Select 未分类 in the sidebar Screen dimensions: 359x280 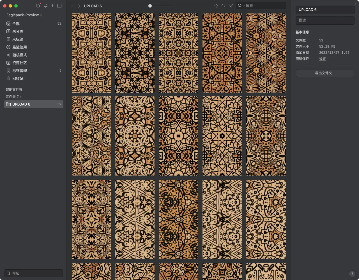[x=34, y=31]
